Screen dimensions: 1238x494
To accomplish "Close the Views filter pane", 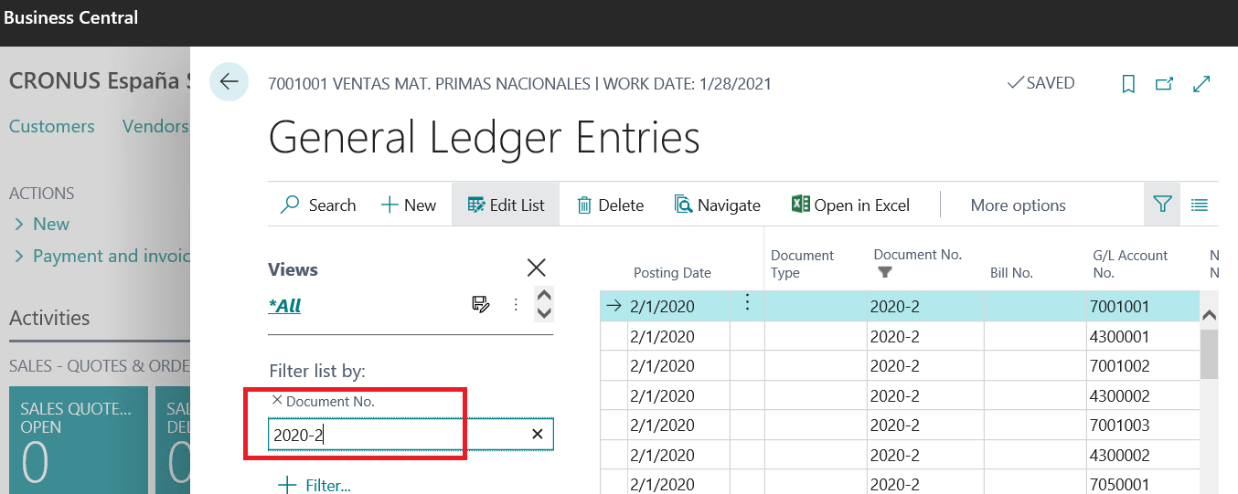I will [x=537, y=268].
